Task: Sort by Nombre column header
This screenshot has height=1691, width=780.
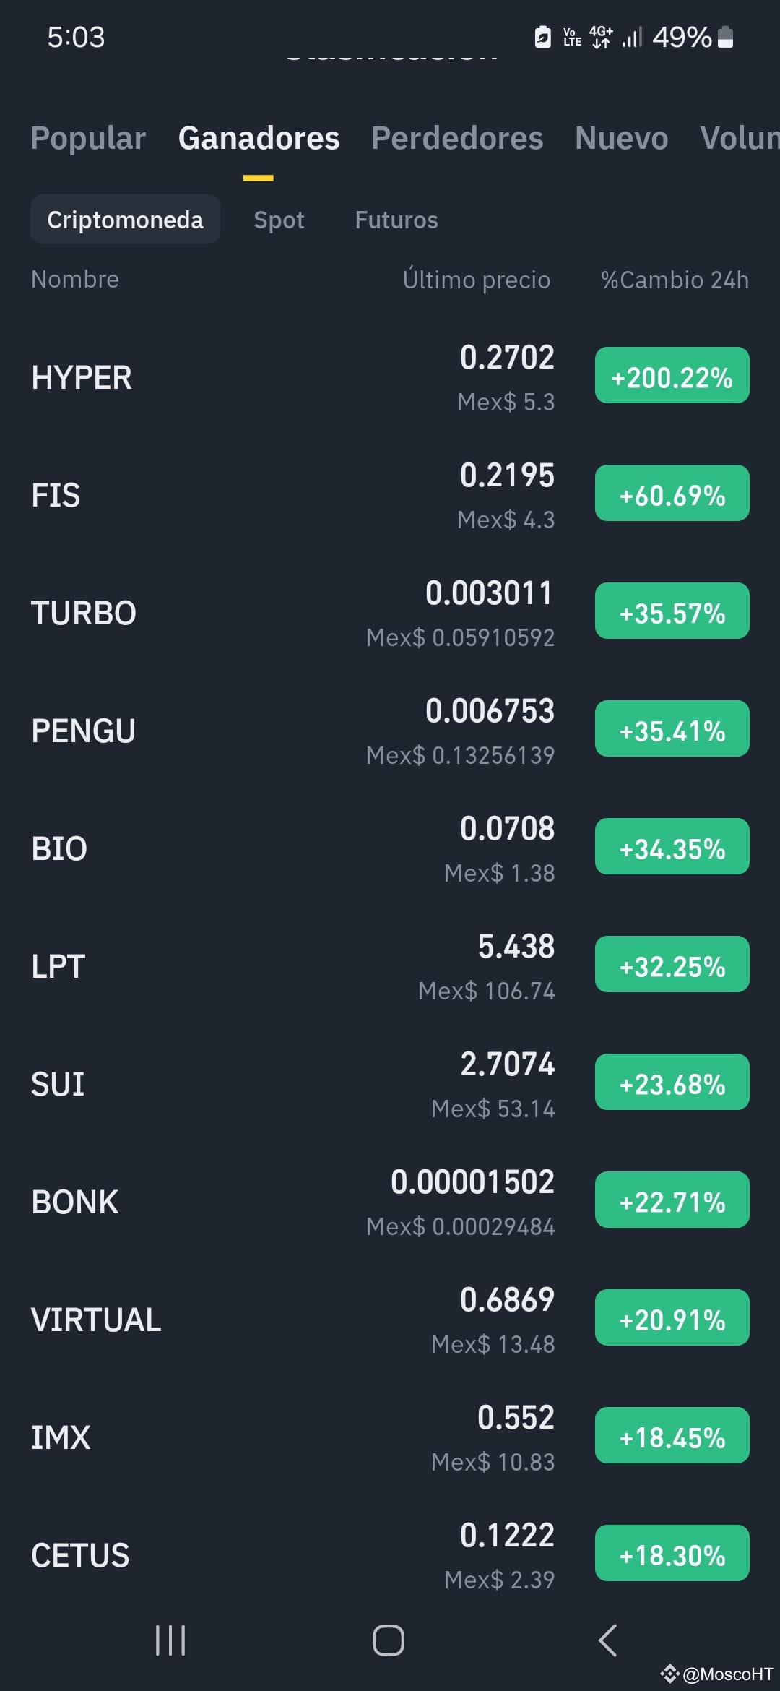Action: coord(75,279)
